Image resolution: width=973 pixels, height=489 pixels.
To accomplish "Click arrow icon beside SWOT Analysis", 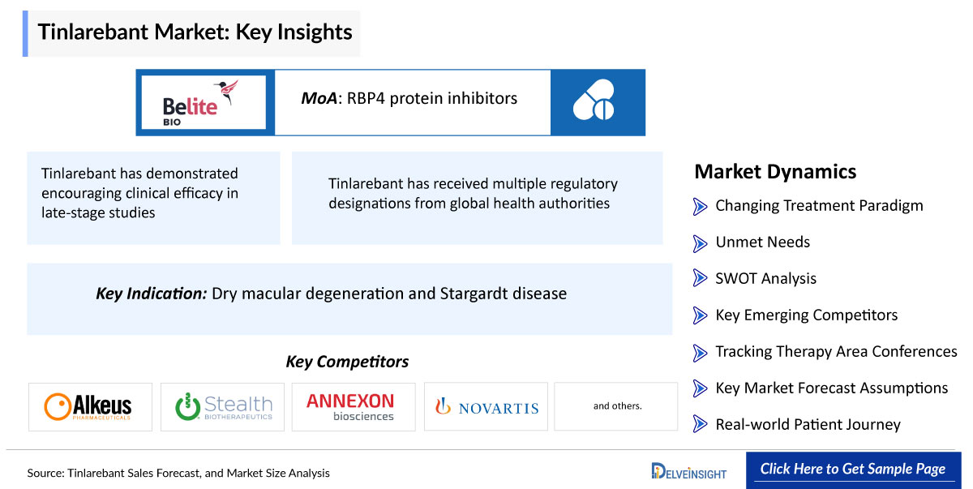I will click(x=700, y=279).
